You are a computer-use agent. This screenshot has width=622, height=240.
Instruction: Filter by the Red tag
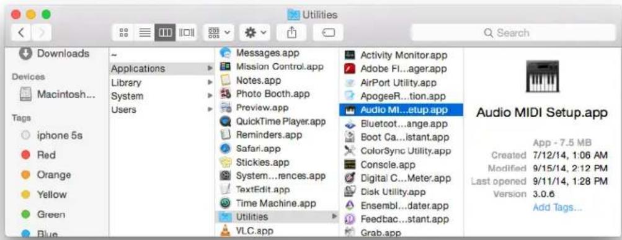[x=38, y=155]
